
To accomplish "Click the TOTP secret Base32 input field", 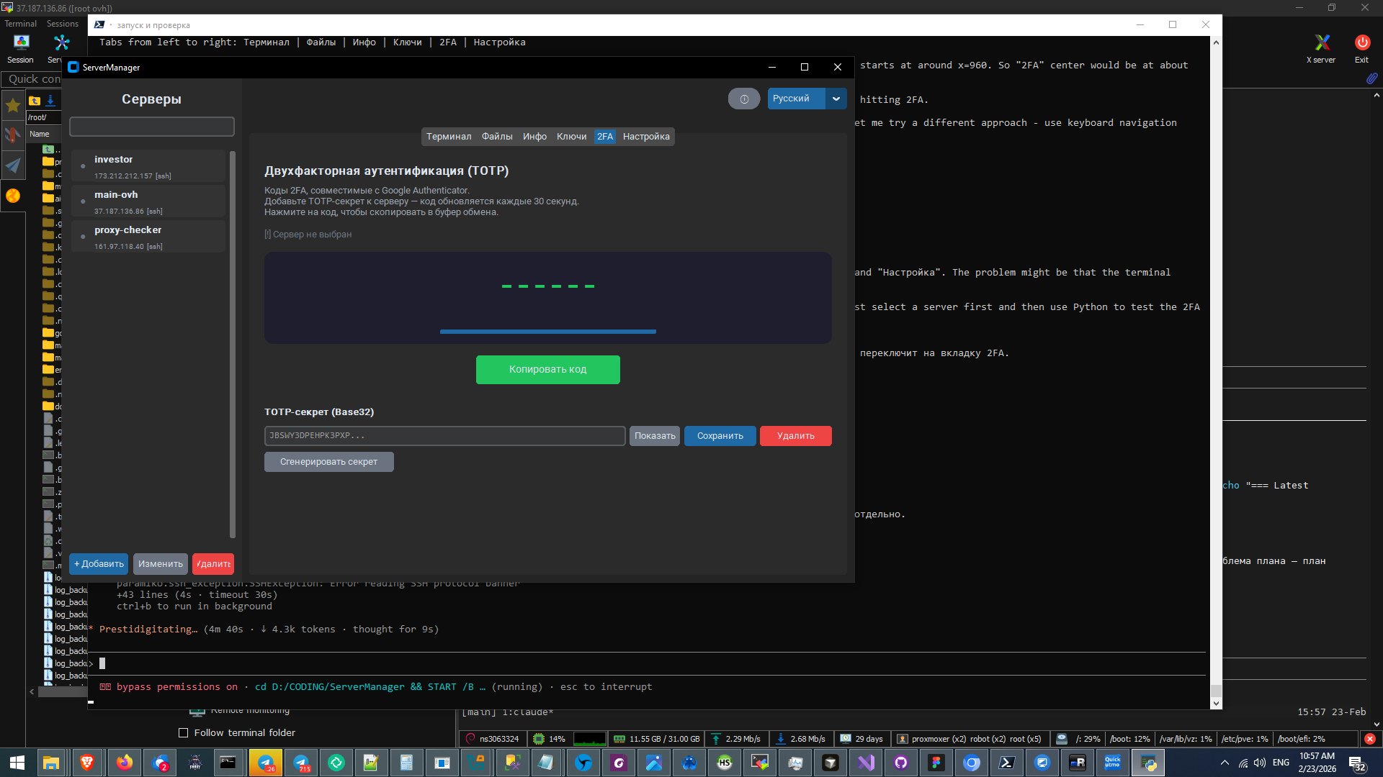I will coord(444,436).
